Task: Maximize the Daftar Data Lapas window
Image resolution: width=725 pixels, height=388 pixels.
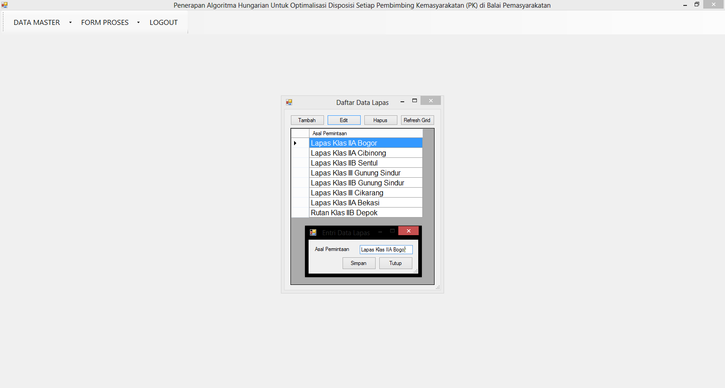Action: coord(414,101)
